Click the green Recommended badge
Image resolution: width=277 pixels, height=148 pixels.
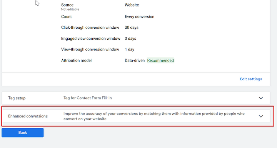(x=160, y=60)
